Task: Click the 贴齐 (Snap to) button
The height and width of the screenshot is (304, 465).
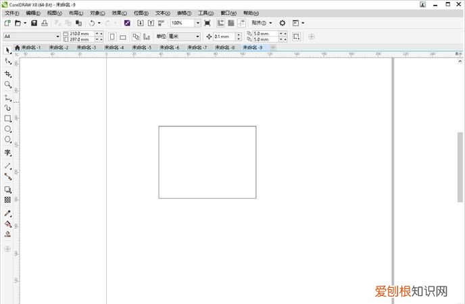Action: 261,23
